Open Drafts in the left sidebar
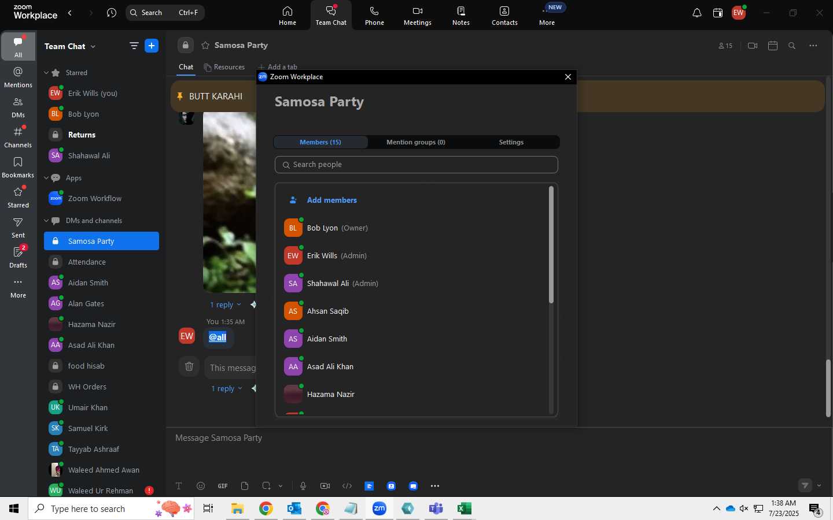Screen dimensions: 833x520 click(18, 258)
